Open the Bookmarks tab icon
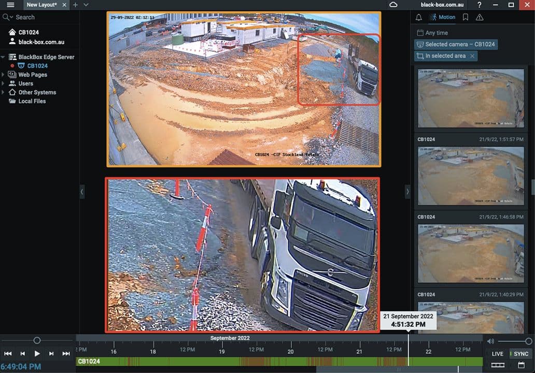 click(x=466, y=17)
